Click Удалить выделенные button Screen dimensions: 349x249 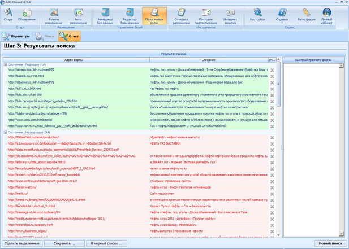(x=22, y=243)
